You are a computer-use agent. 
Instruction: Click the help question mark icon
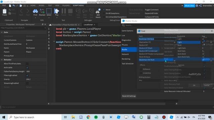click(197, 6)
